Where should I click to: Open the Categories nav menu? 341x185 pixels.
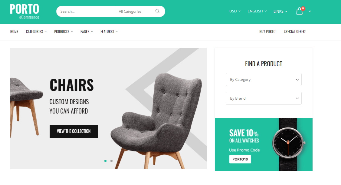36,31
